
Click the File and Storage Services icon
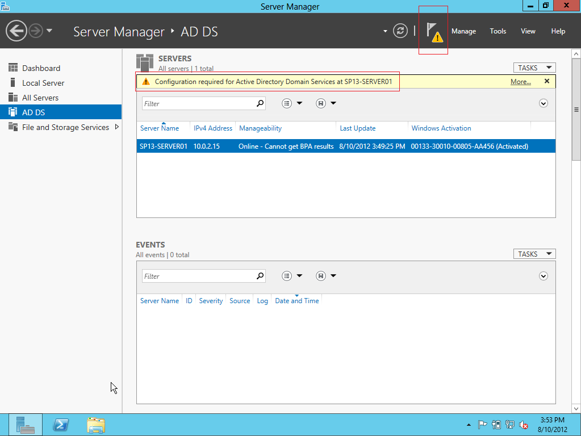click(x=13, y=127)
